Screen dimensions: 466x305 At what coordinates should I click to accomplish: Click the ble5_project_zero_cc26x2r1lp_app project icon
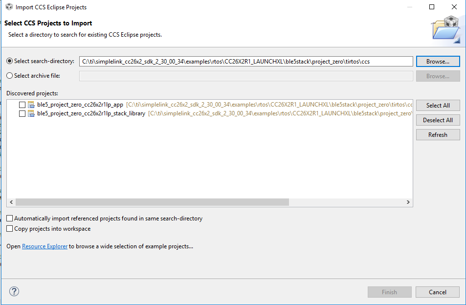31,105
